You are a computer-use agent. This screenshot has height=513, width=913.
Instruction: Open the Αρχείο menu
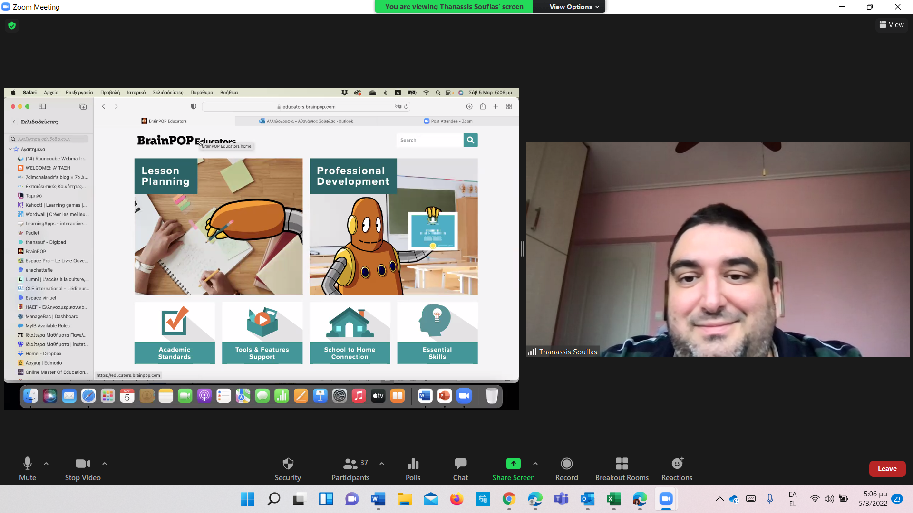coord(51,93)
